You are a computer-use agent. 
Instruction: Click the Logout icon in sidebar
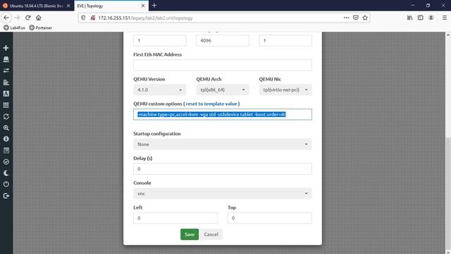(x=6, y=196)
